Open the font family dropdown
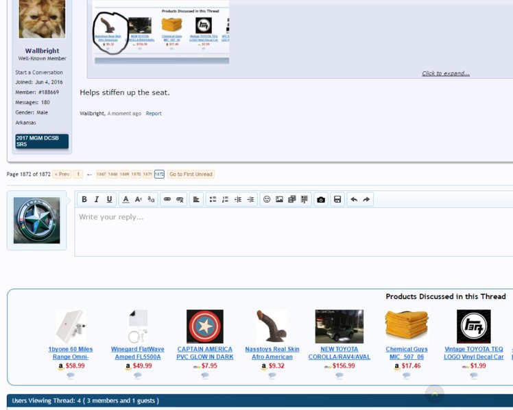Screen dimensions: 513x410 pos(151,199)
